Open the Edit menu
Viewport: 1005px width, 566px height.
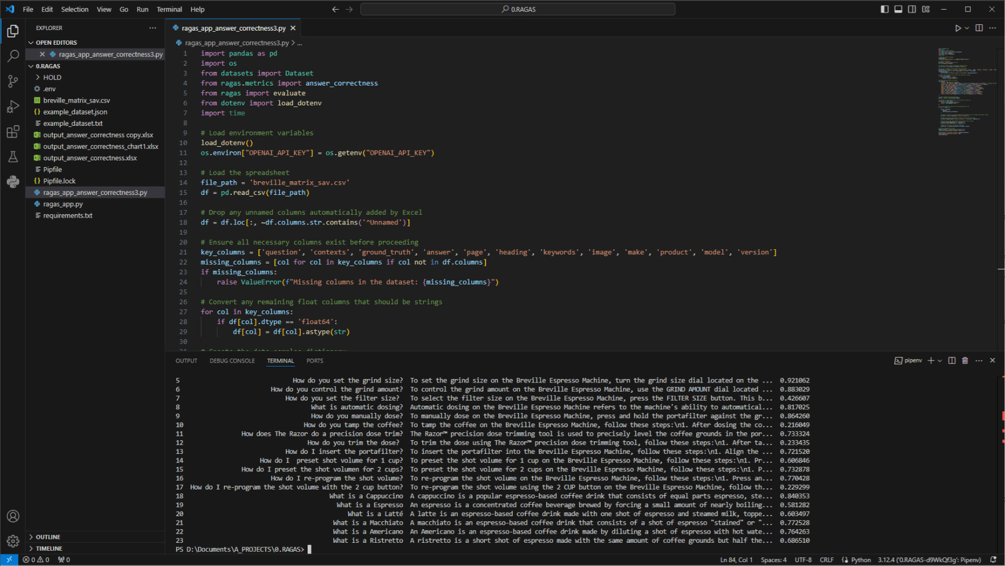pos(47,9)
